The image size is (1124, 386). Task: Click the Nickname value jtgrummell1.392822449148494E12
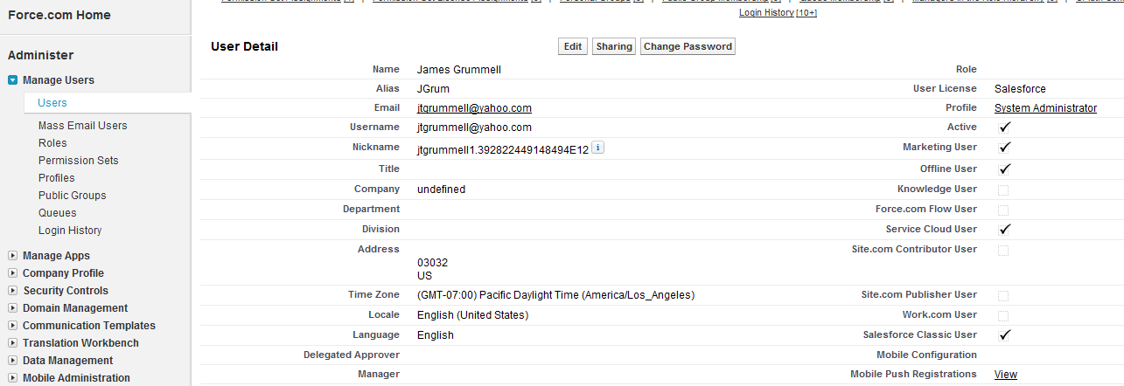[x=503, y=148]
